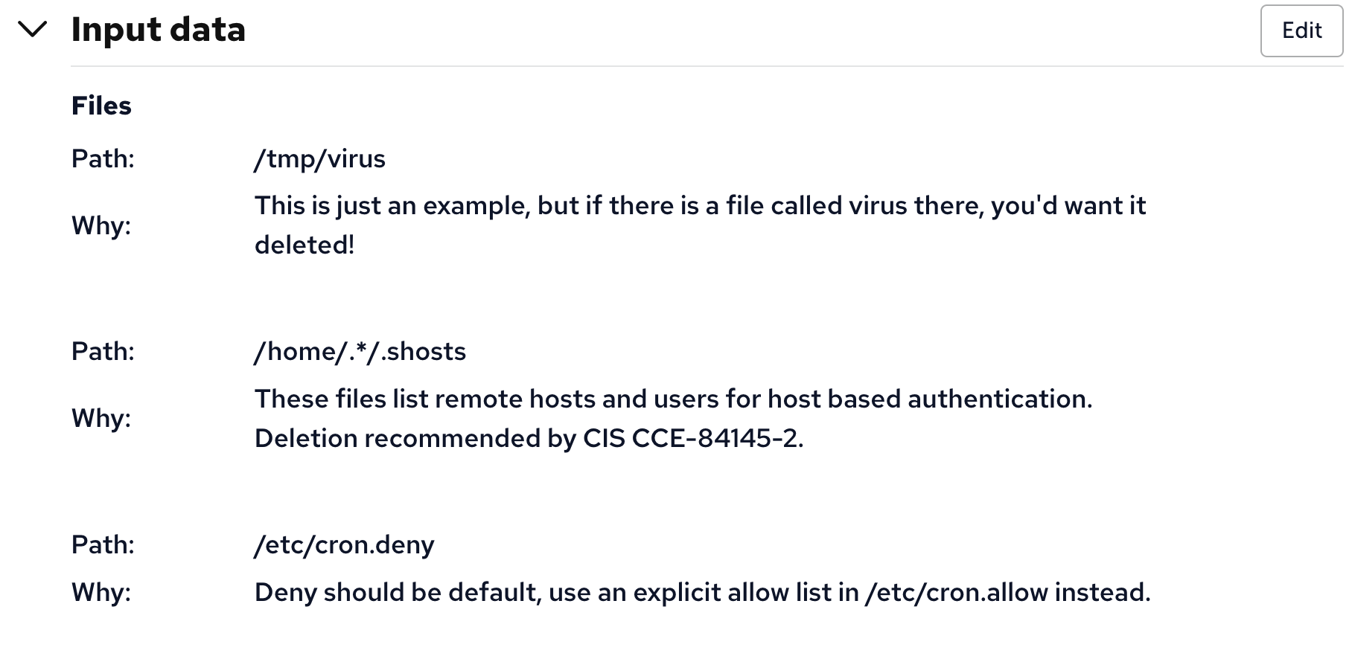Click the Why: label for /tmp/virus

click(x=101, y=225)
